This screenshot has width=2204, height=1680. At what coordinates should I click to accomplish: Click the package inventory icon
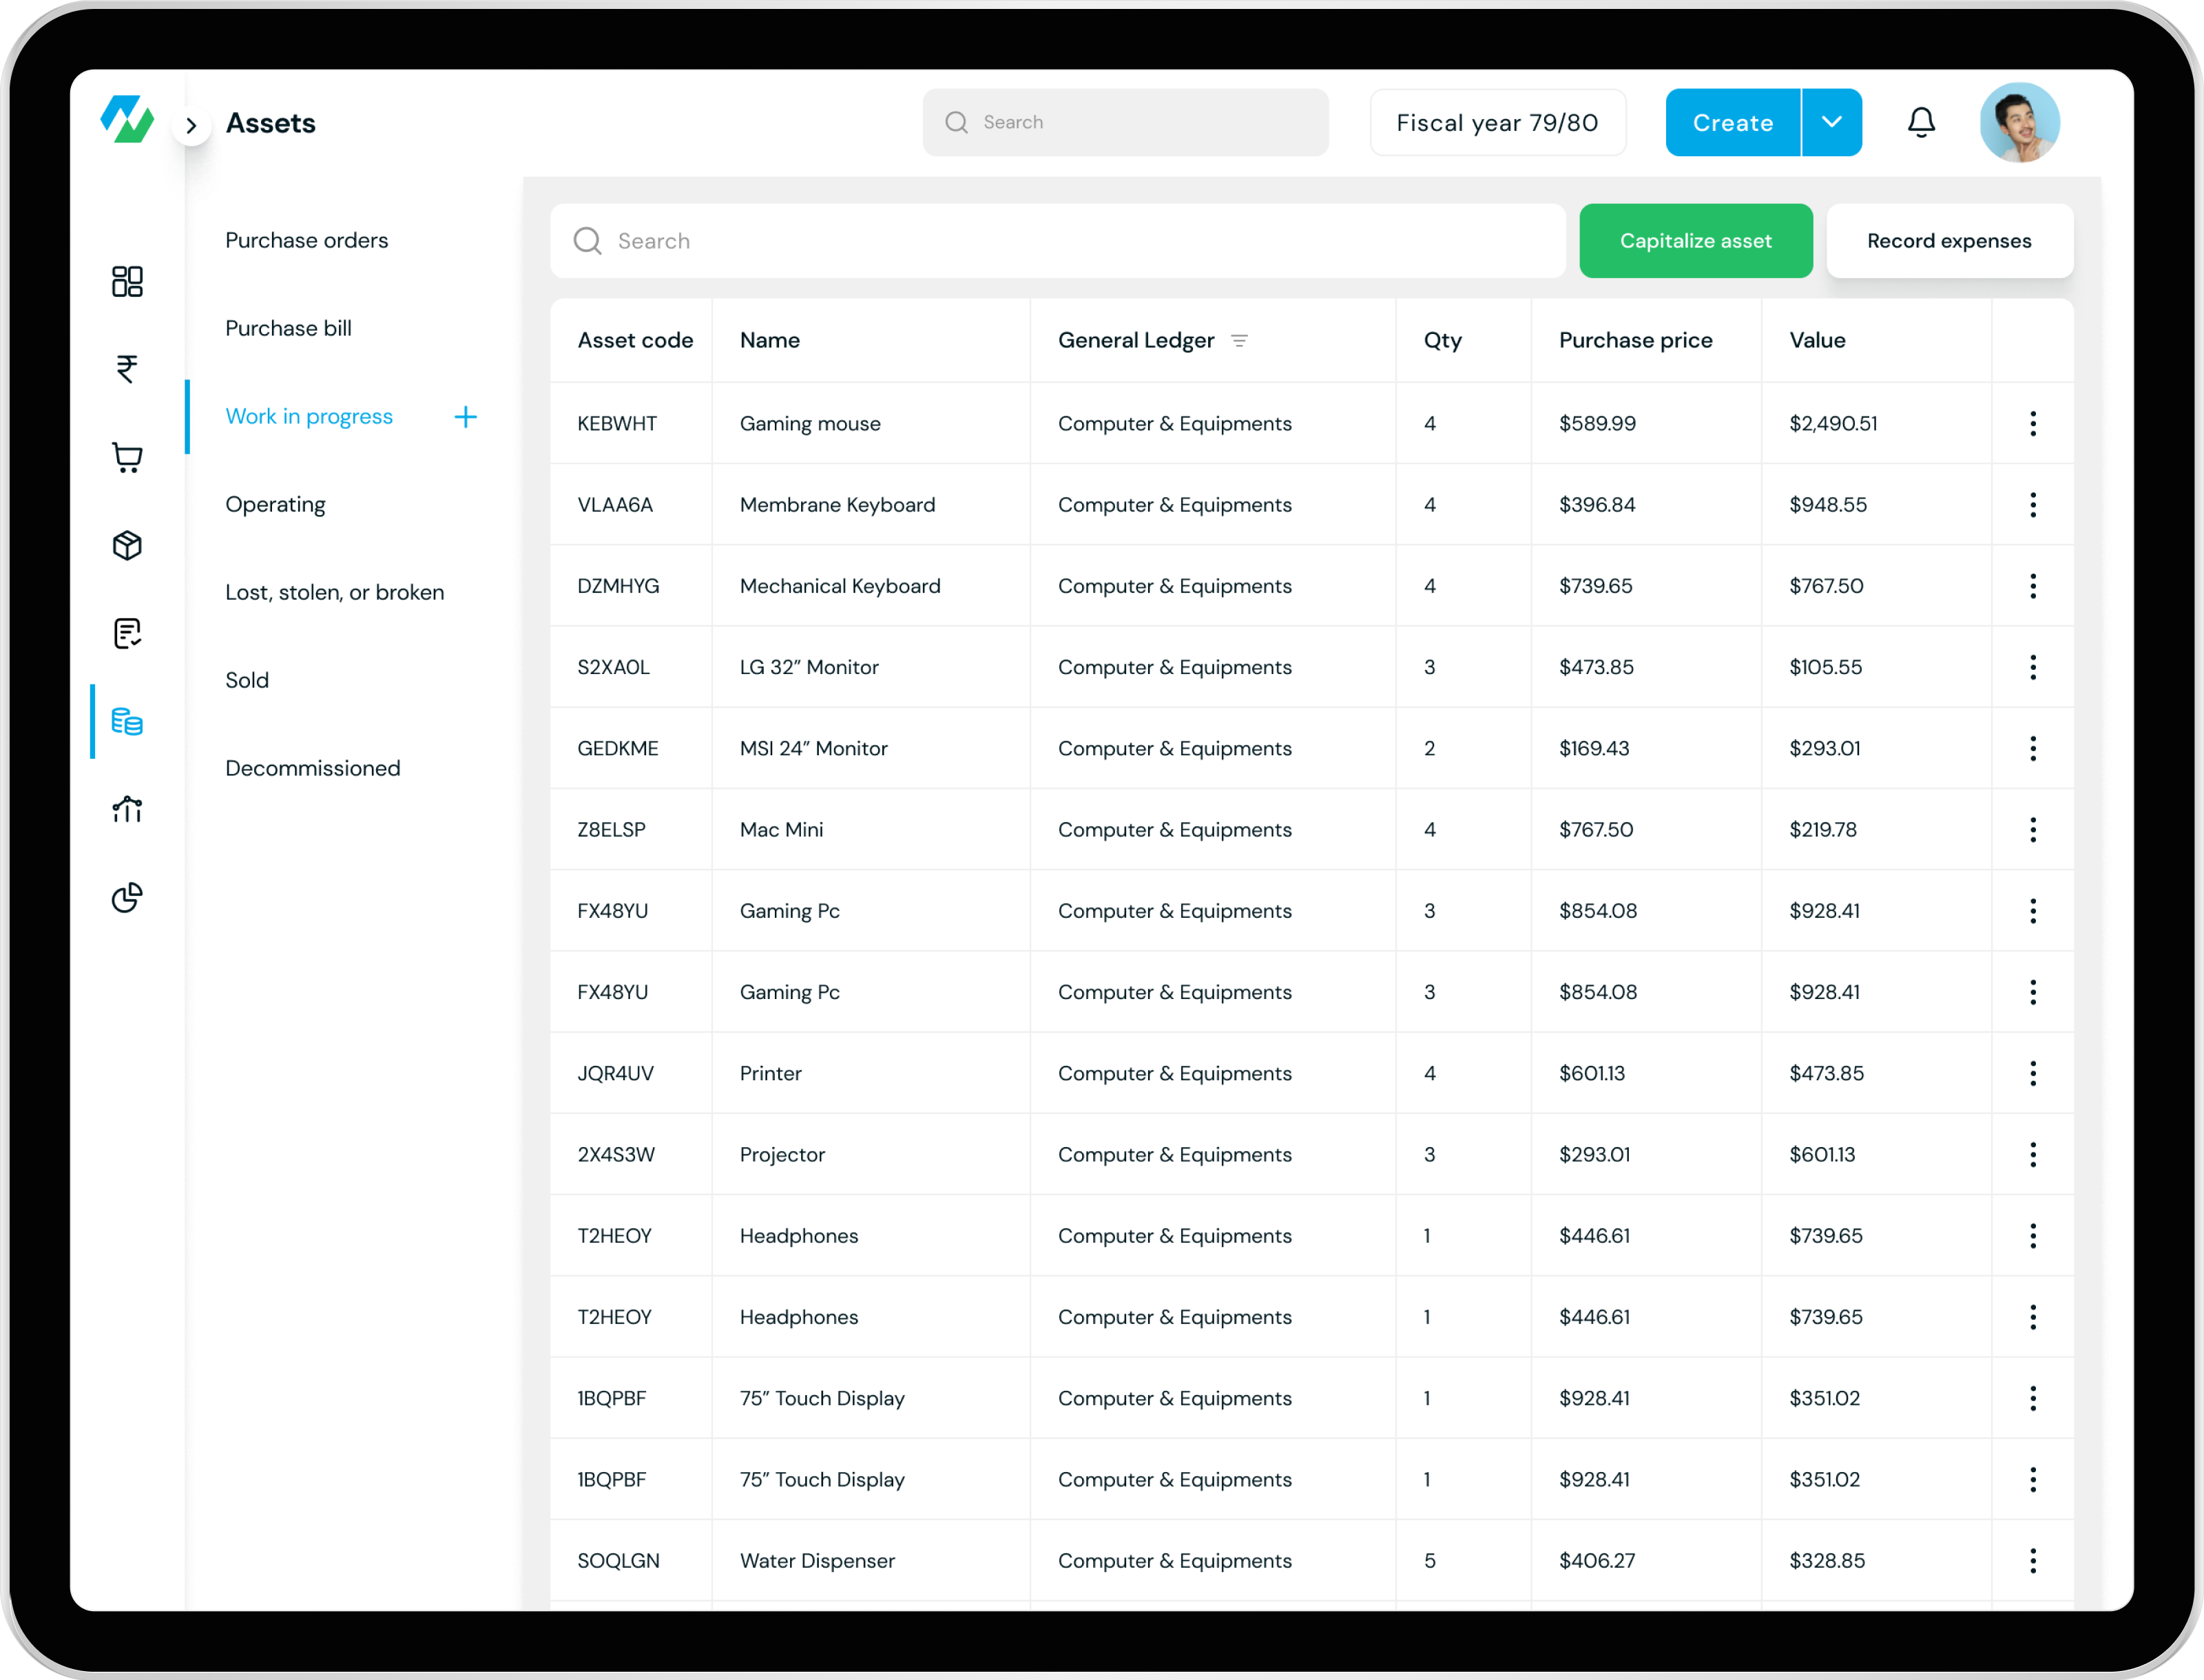(127, 545)
